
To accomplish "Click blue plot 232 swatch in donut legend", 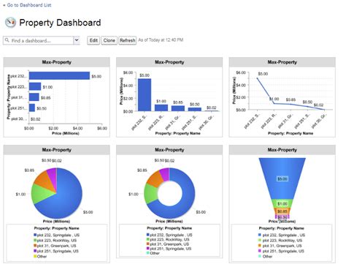I will click(x=147, y=235).
